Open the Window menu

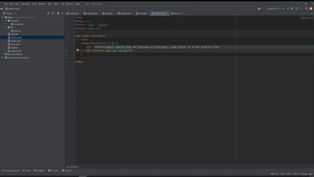70,4
